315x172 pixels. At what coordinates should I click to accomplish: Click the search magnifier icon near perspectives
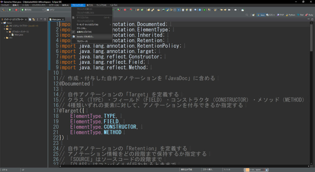pyautogui.click(x=247, y=15)
